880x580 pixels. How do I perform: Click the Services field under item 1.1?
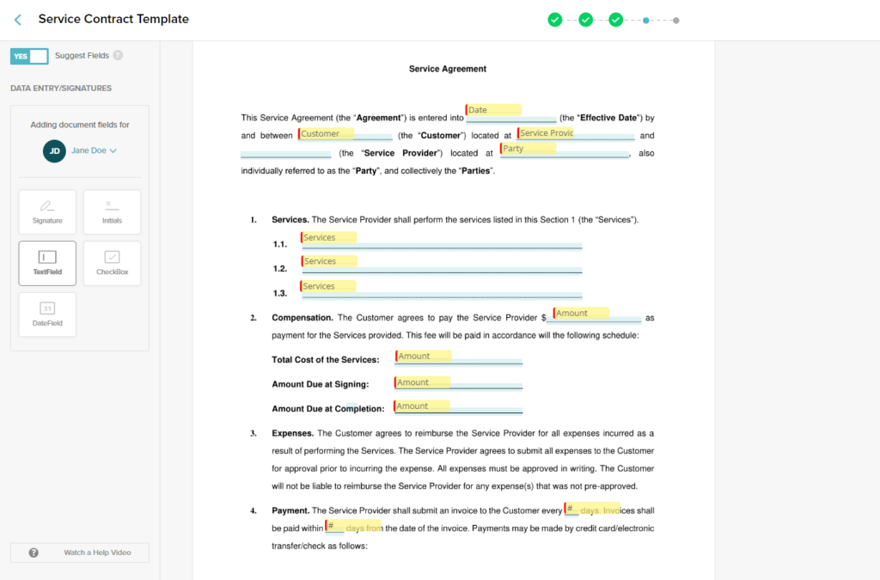click(x=329, y=237)
